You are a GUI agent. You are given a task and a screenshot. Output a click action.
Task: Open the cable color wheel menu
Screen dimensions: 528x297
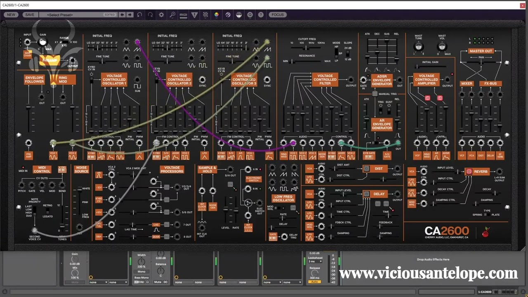coord(217,15)
